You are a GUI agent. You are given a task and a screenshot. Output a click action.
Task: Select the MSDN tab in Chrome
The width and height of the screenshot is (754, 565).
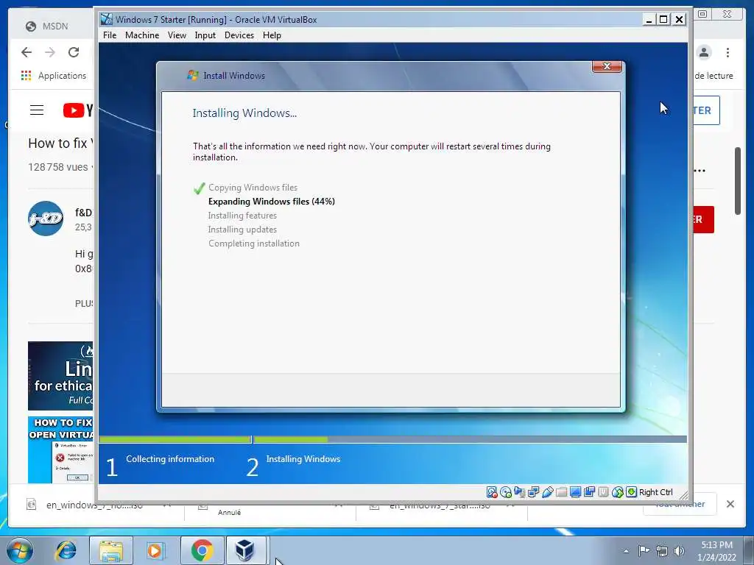coord(47,26)
